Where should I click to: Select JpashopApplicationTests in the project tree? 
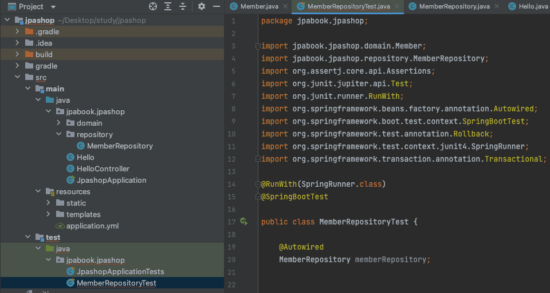click(120, 271)
